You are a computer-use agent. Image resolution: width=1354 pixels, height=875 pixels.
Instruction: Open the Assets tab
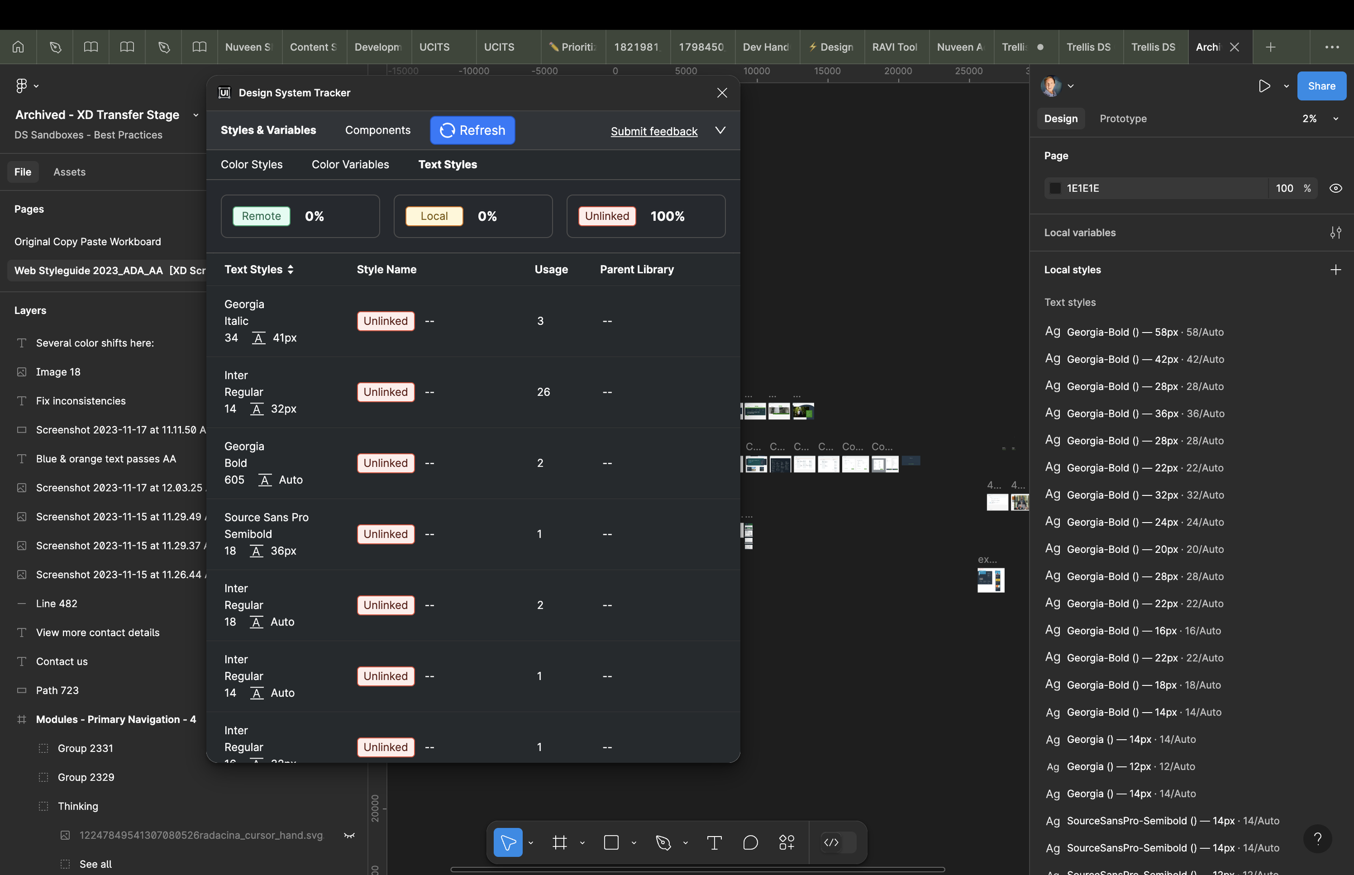pos(69,172)
